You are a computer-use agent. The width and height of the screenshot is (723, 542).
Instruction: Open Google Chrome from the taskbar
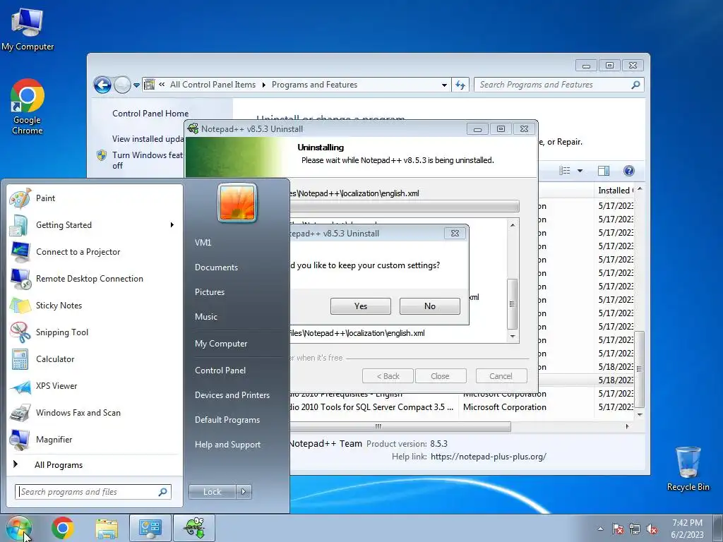(x=63, y=528)
